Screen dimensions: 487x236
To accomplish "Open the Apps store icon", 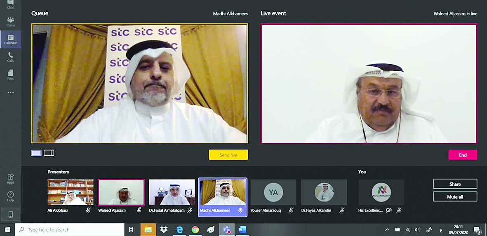I will point(10,178).
